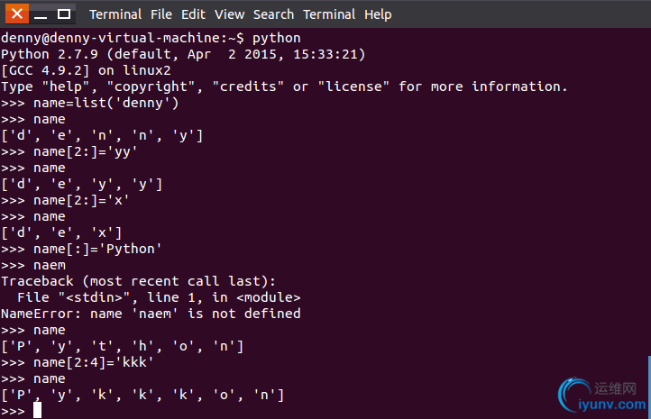Open the first Terminal menu
The width and height of the screenshot is (651, 419).
click(x=115, y=14)
